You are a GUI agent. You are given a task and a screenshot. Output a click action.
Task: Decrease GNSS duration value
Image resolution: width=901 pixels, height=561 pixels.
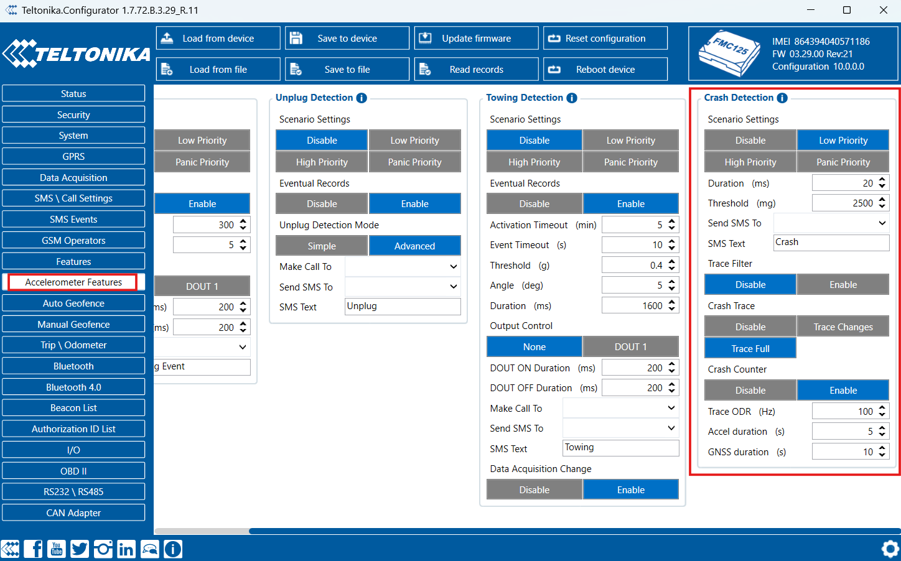[882, 455]
